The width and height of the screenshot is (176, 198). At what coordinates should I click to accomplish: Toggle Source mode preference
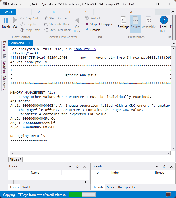point(136,24)
